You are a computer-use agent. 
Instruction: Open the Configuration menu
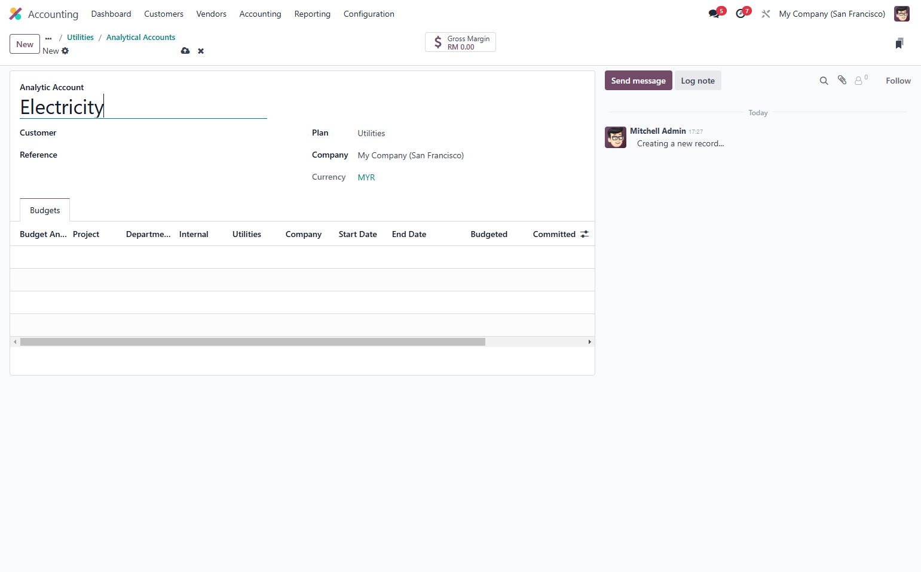click(369, 14)
